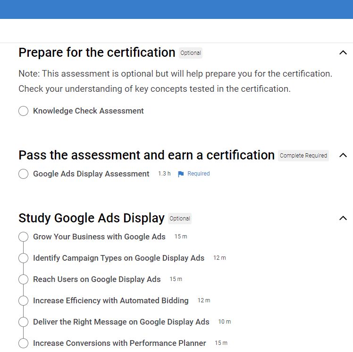Click the circle beside Knowledge Check Assessment

point(23,111)
